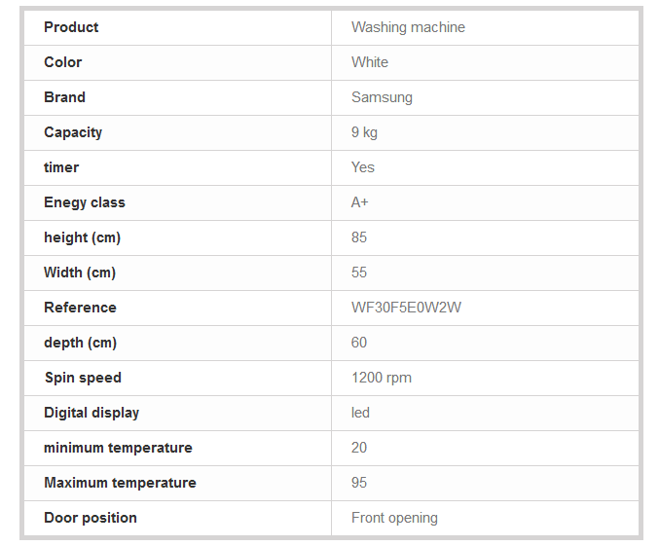Click the Maximum temperature value 95
The height and width of the screenshot is (546, 659).
point(359,483)
